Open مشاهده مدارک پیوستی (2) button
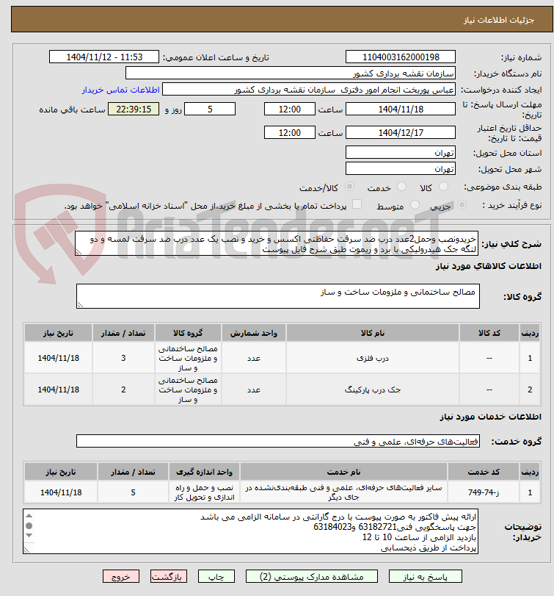Viewport: 554px width, 596px height. [x=312, y=576]
